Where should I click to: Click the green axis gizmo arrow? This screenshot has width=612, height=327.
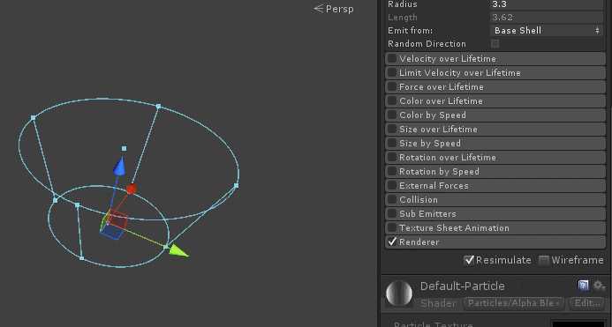[179, 250]
